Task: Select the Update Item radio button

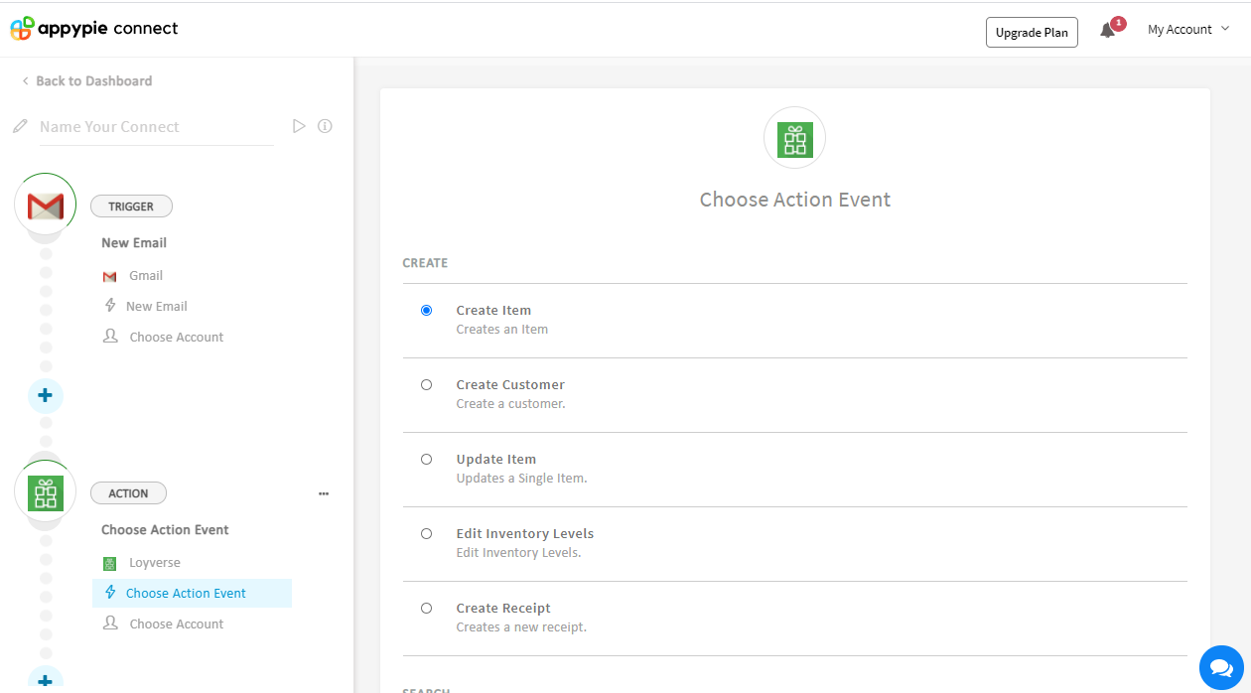Action: pos(427,460)
